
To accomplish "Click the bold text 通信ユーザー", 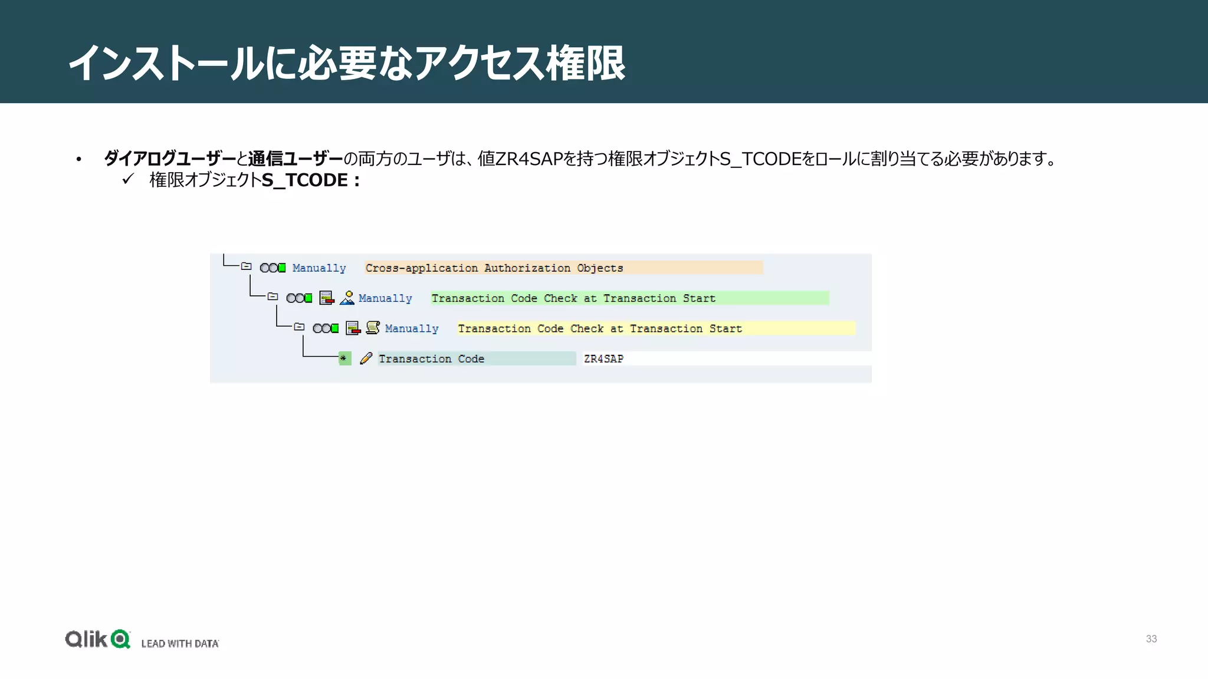I will click(x=296, y=159).
